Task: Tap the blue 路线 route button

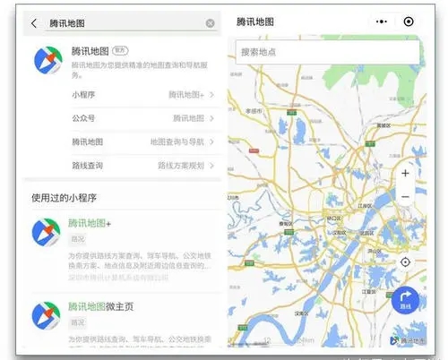Action: point(405,300)
